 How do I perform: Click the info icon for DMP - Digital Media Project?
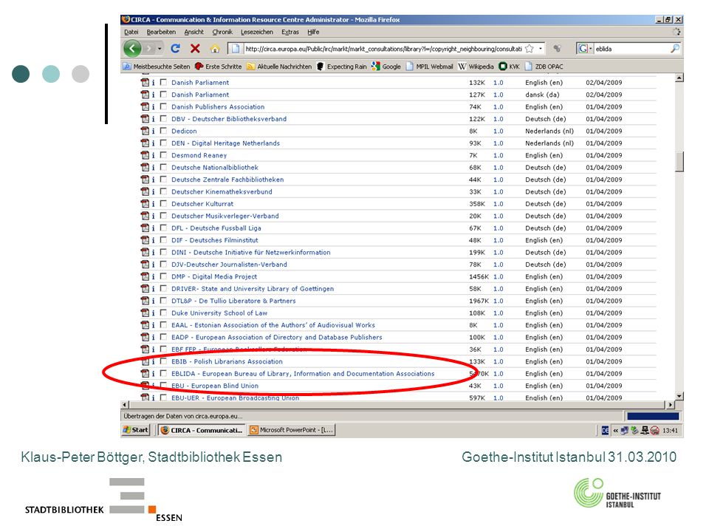click(154, 276)
